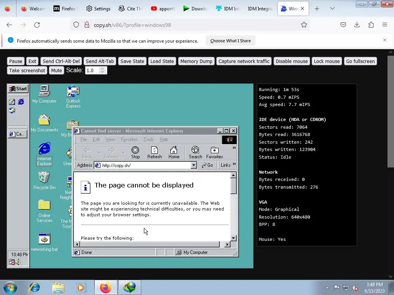Open the Favorites menu in Internet Explorer
This screenshot has width=394, height=295.
click(x=129, y=139)
